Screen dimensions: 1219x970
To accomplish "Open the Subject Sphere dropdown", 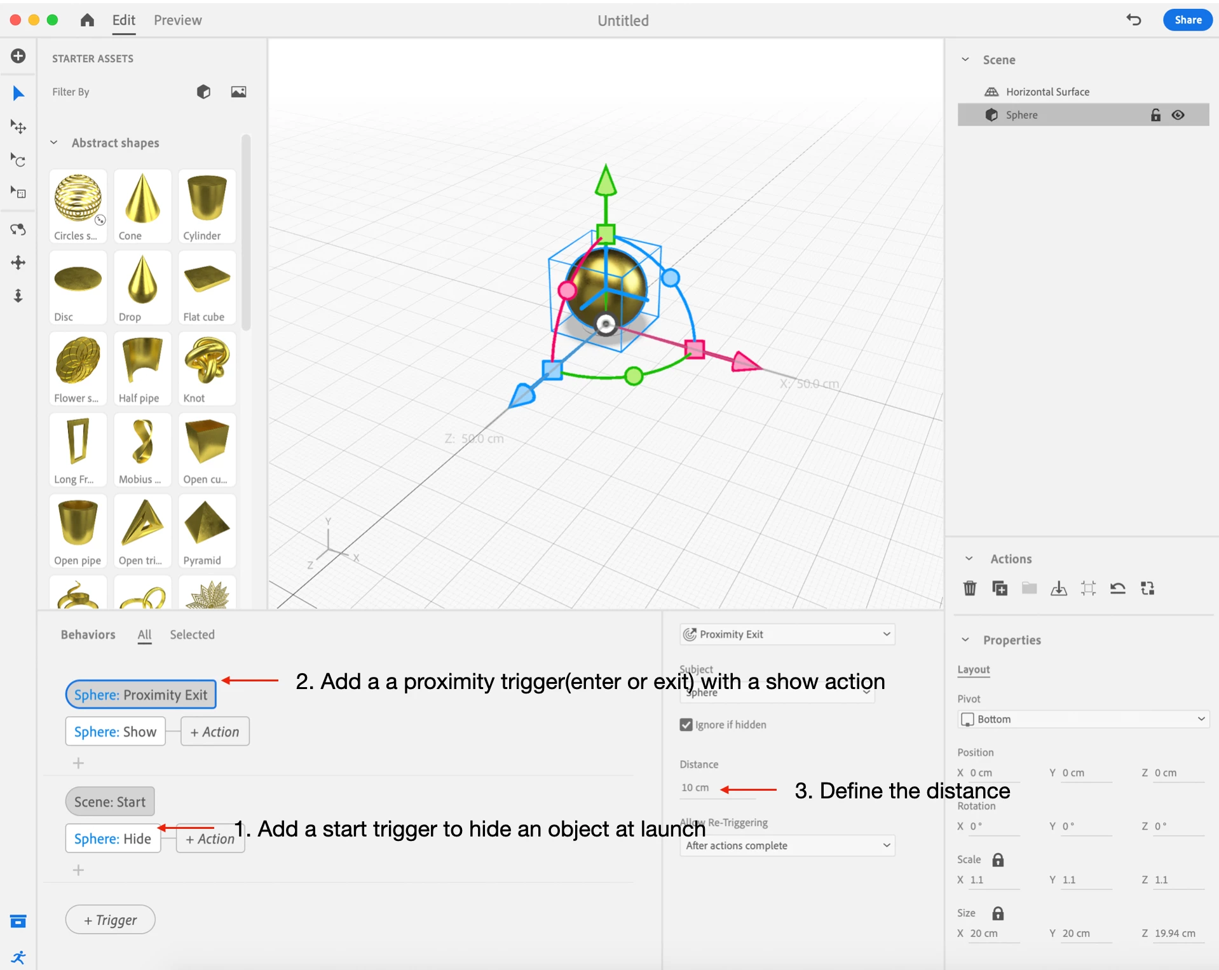I will pyautogui.click(x=777, y=692).
